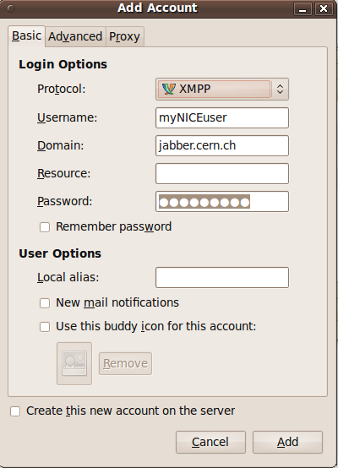Enable Create this new account on server

pos(15,411)
